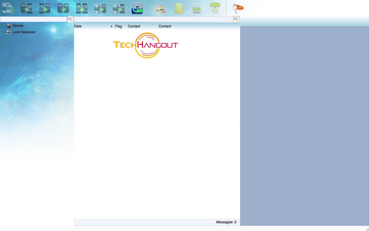Click the export messages to file icon

[x=178, y=8]
